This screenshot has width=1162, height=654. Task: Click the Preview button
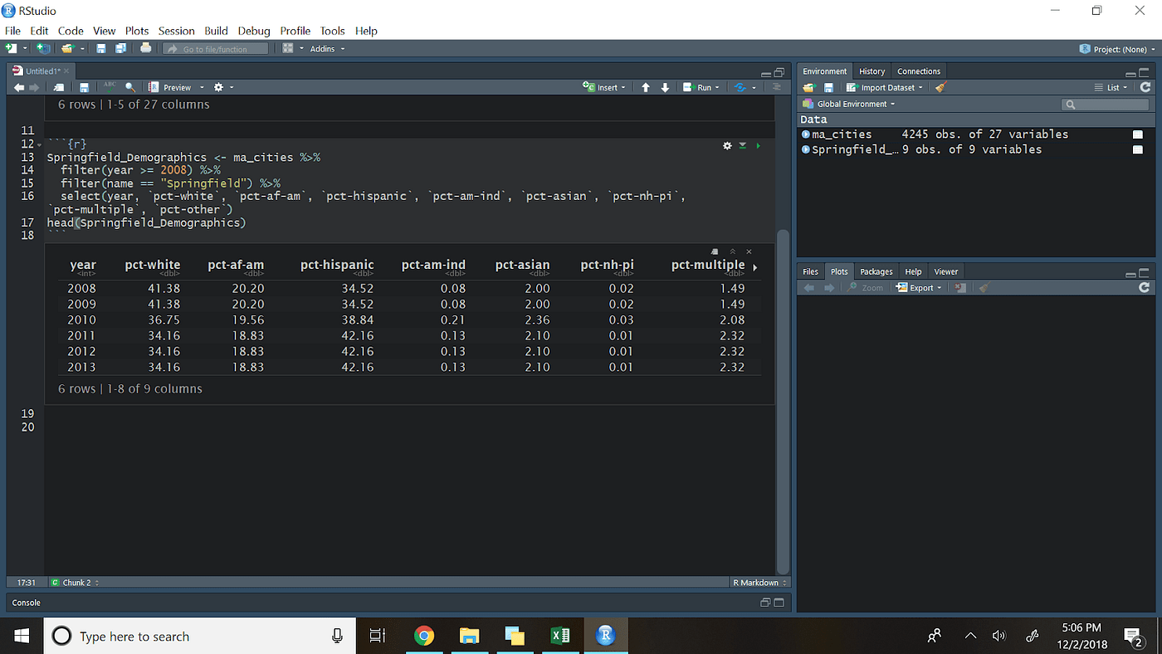(170, 87)
